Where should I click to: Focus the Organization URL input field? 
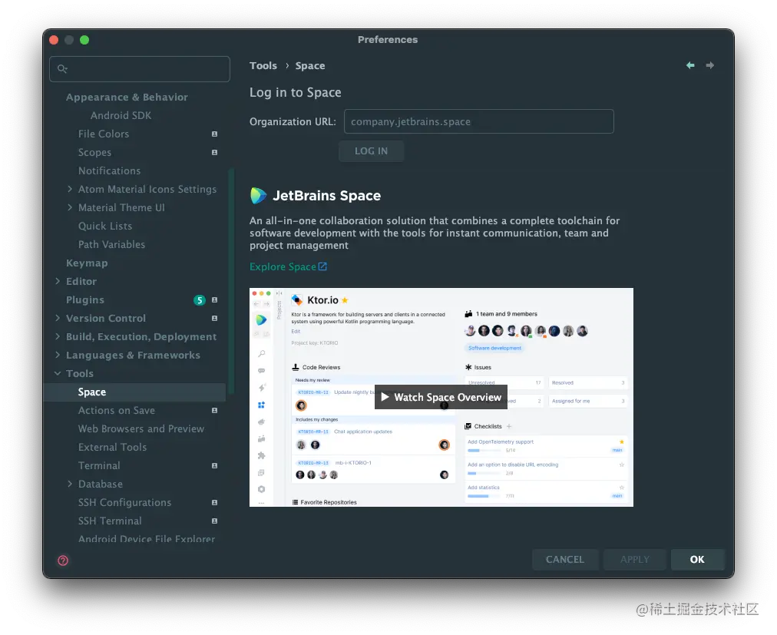point(478,121)
